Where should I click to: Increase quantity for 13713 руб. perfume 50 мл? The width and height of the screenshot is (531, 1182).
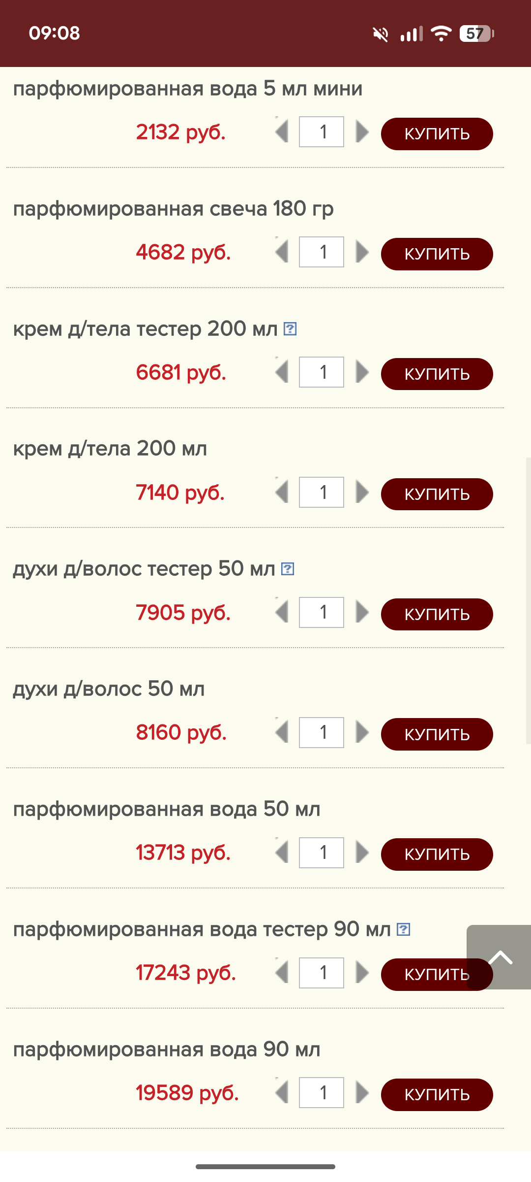(362, 853)
